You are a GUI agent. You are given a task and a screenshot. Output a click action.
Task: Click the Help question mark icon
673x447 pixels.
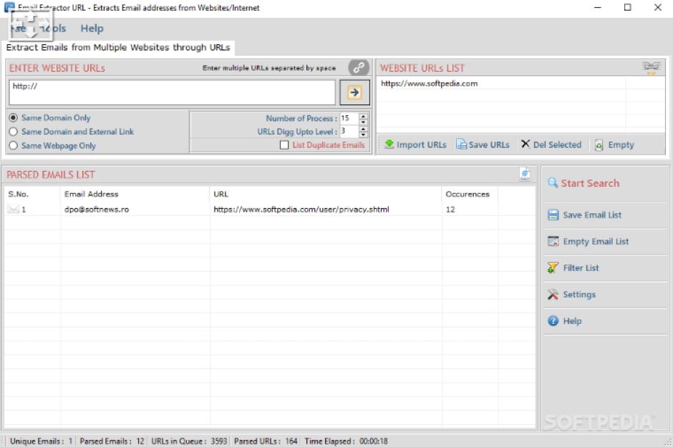553,320
